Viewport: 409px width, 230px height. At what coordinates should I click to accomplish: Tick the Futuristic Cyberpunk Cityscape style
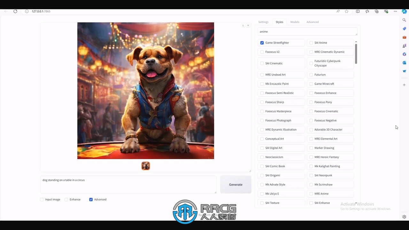(x=311, y=63)
